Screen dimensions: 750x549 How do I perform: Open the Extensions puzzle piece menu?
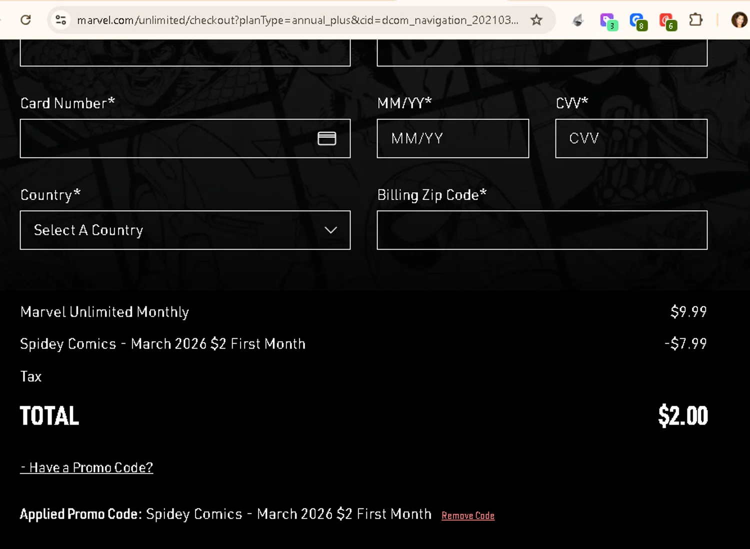coord(695,20)
